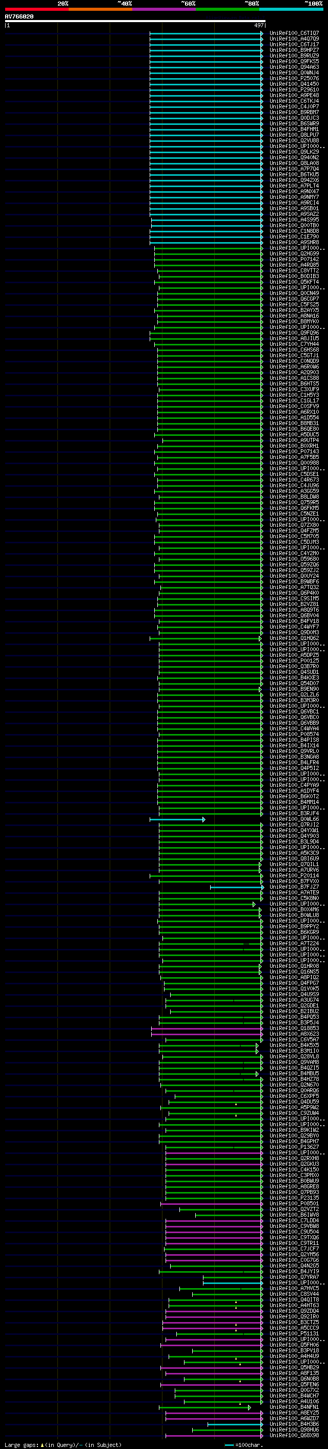Click the purple alignment bar for UniRef100_Q18853
The height and width of the screenshot is (1449, 328).
(207, 1028)
